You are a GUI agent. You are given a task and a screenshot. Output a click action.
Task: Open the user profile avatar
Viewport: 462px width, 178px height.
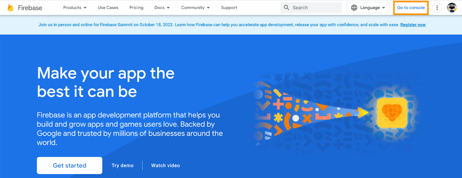pos(452,8)
